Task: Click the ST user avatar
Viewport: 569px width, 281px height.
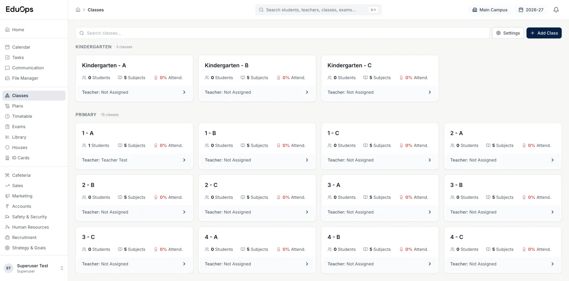Action: pos(9,268)
